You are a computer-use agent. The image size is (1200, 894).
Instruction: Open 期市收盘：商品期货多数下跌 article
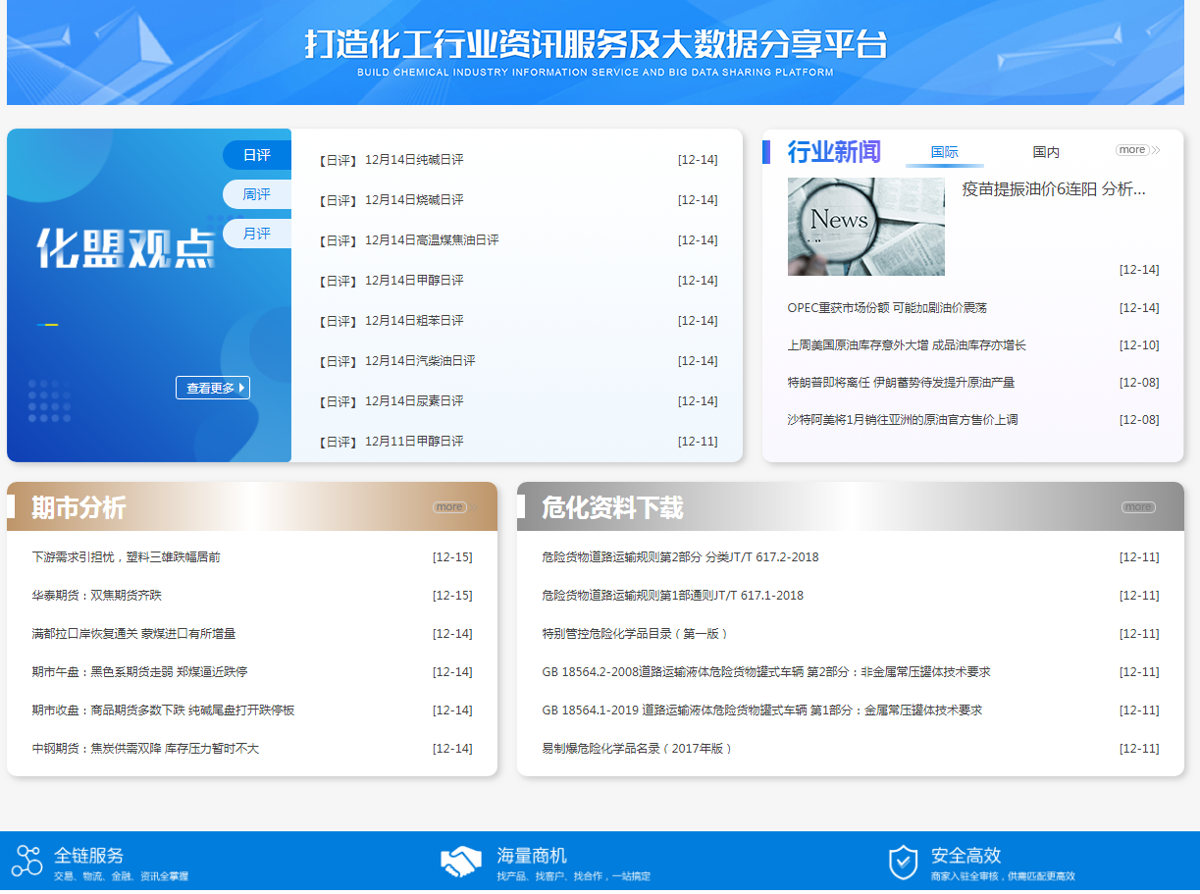[x=163, y=710]
